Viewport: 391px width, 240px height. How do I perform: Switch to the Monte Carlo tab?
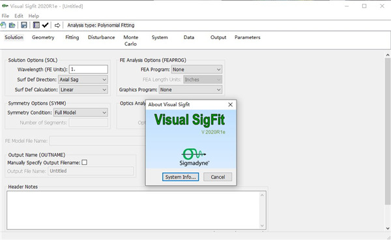[x=131, y=40]
